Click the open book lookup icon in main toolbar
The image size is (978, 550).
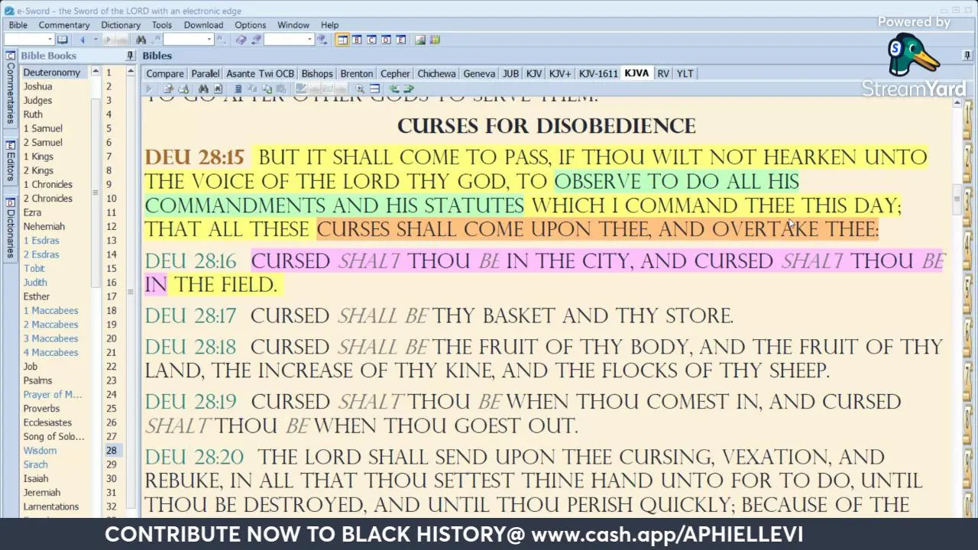63,40
